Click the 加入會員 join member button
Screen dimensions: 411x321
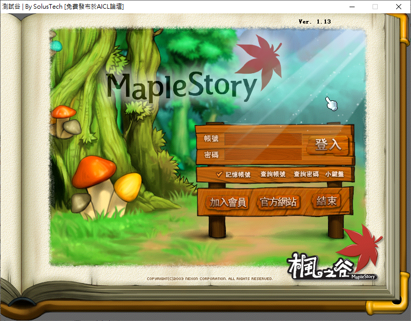click(x=228, y=202)
